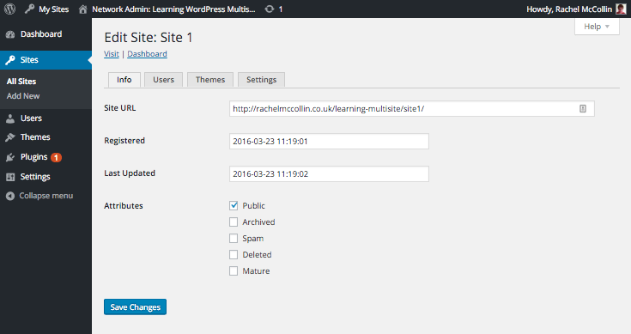This screenshot has width=631, height=334.
Task: Click the Save Changes button
Action: [136, 307]
